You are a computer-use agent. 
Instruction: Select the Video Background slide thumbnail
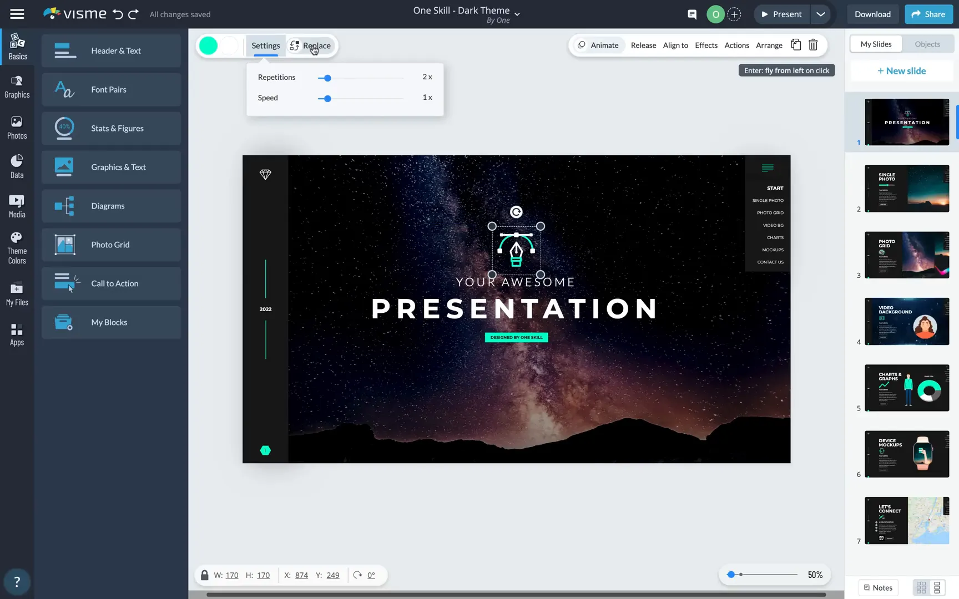tap(906, 321)
